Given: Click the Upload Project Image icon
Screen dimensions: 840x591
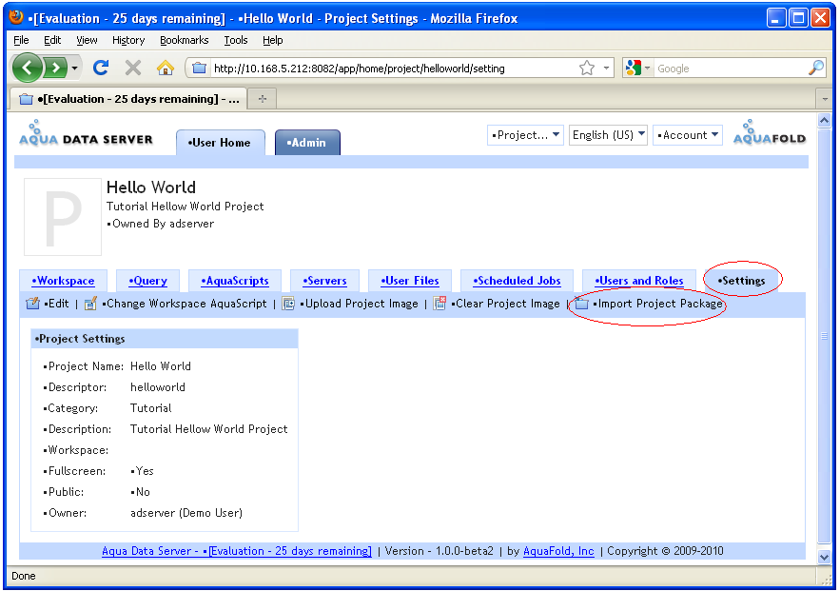Looking at the screenshot, I should click(x=289, y=304).
